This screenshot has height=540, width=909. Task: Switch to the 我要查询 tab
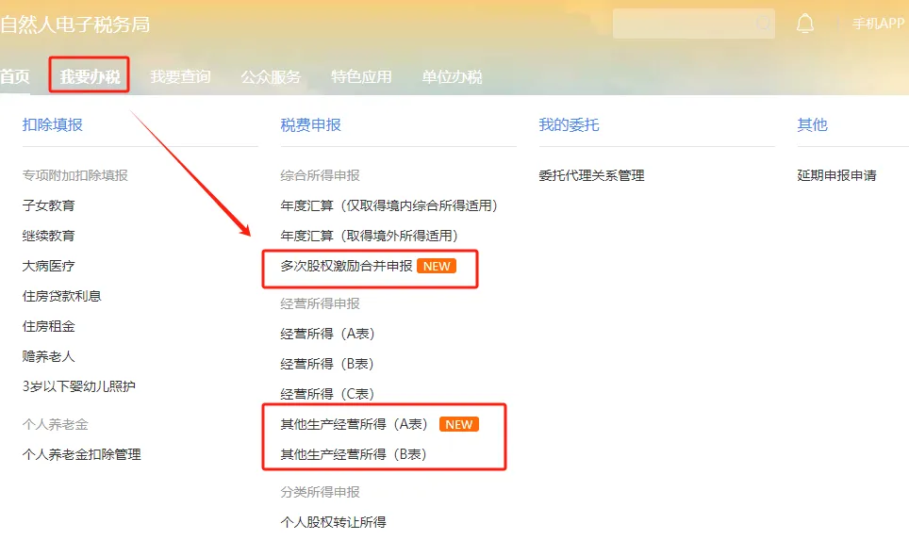(x=180, y=76)
